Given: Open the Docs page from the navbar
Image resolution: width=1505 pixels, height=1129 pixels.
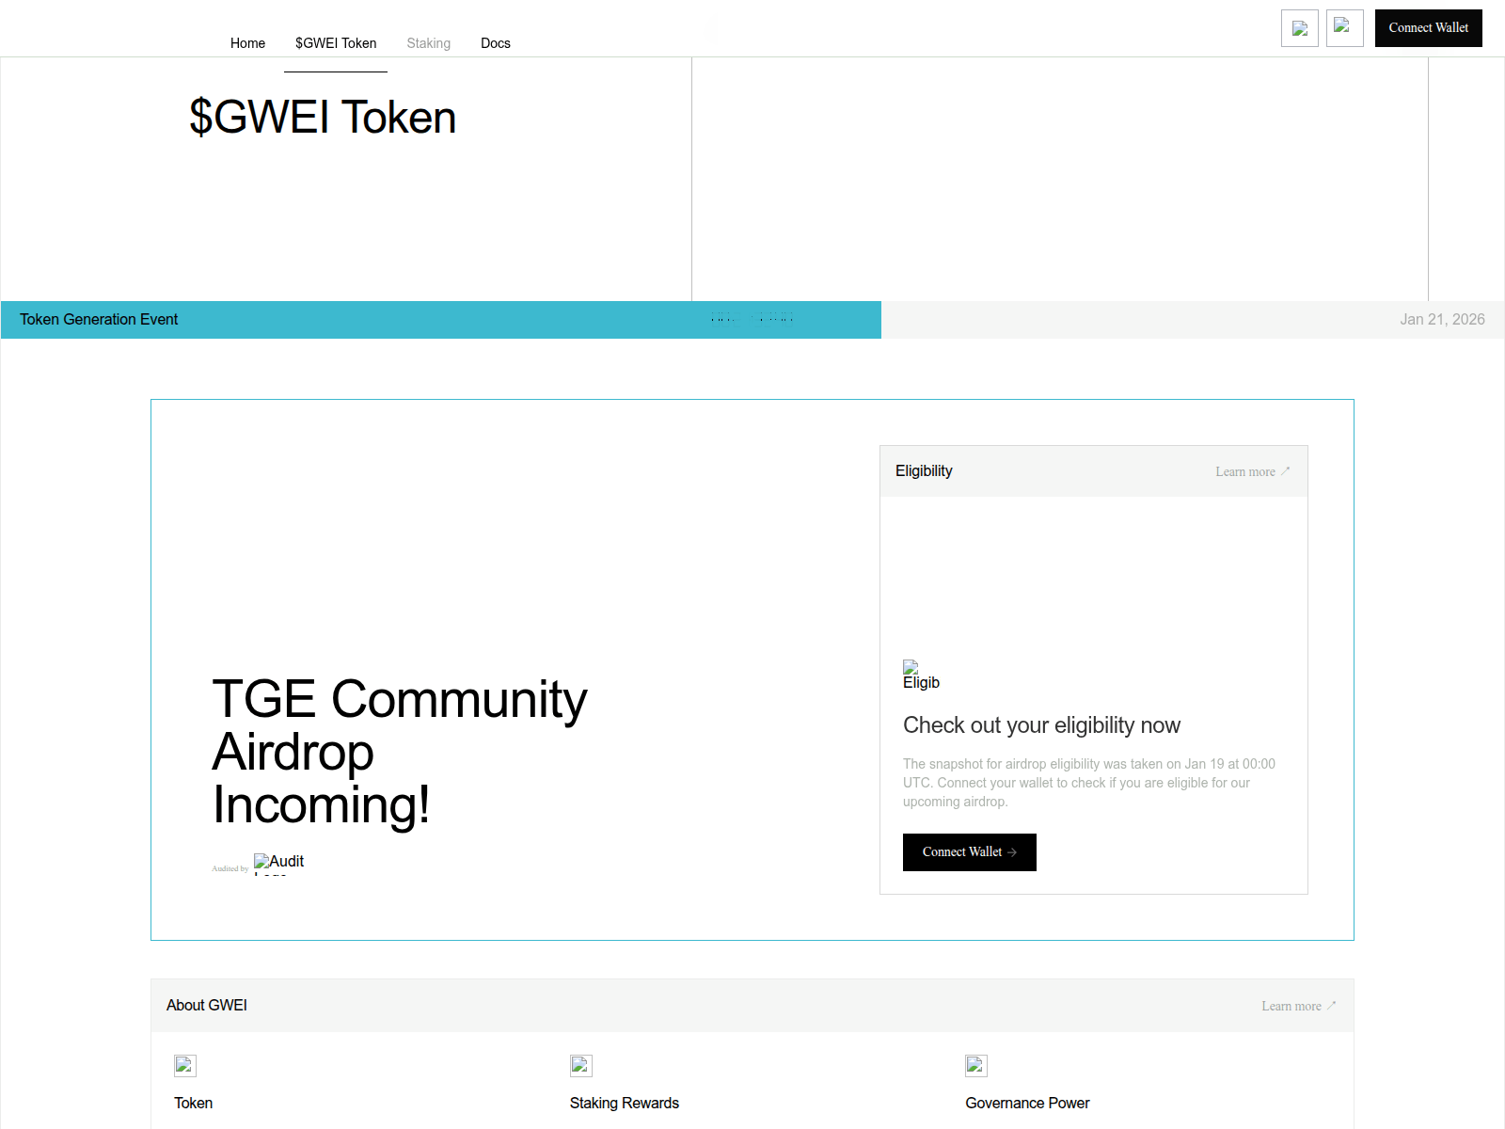Looking at the screenshot, I should 496,43.
